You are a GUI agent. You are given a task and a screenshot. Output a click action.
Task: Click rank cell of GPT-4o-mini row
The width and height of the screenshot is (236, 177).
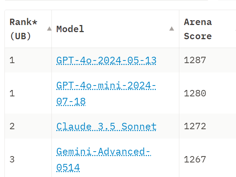(x=28, y=93)
